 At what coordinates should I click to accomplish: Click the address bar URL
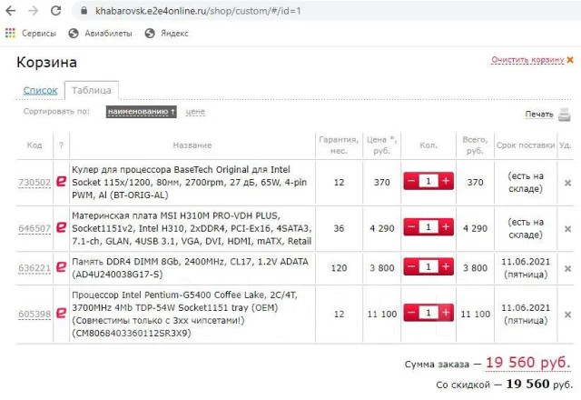(198, 11)
